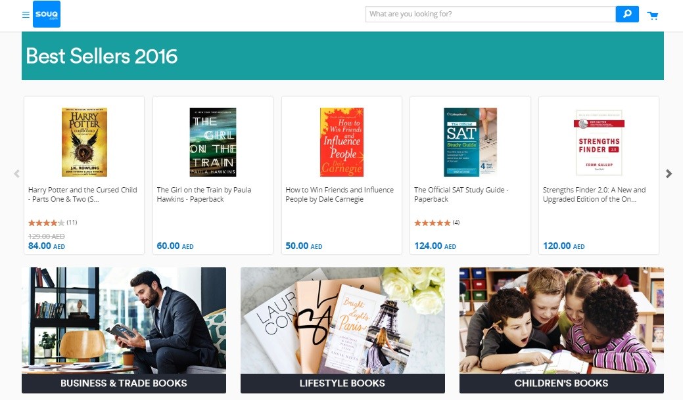Open the shopping cart icon
This screenshot has width=683, height=400.
653,16
